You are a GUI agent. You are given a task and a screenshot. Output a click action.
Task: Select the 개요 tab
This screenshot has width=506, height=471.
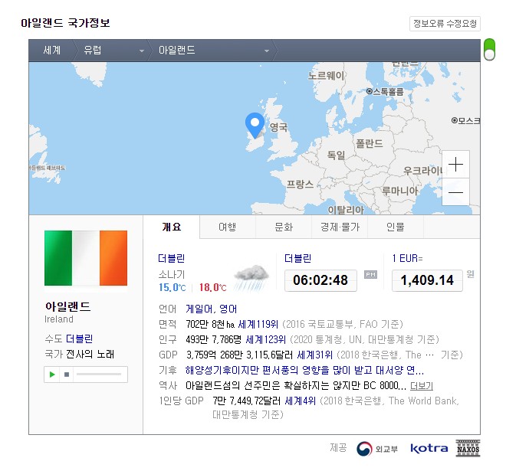tap(172, 227)
